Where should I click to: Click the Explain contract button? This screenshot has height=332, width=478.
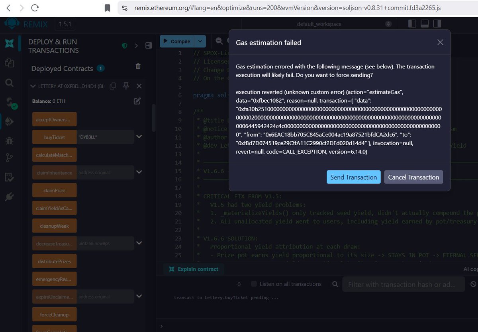[194, 269]
